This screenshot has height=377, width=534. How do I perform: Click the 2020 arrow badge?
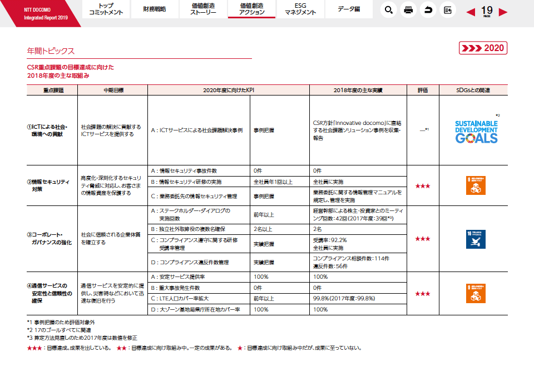coord(483,48)
